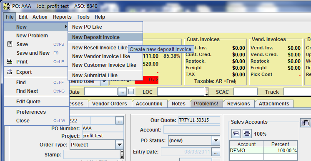Switch to the Vendor Orders tab
Screen dimensions: 311x161
(110, 104)
